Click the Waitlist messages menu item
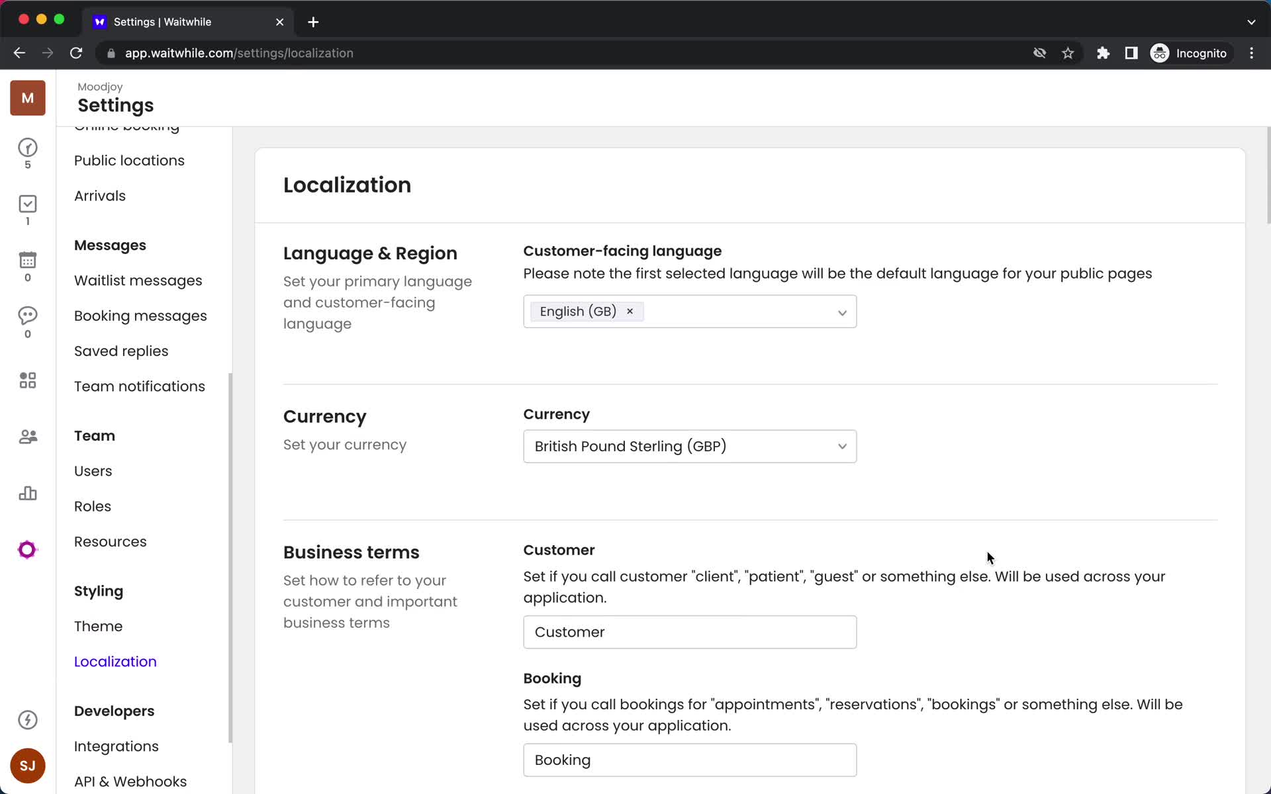Viewport: 1271px width, 794px height. click(x=138, y=280)
